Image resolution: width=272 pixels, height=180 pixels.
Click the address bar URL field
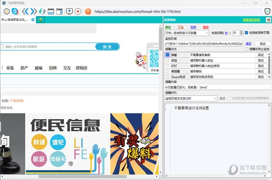point(178,12)
